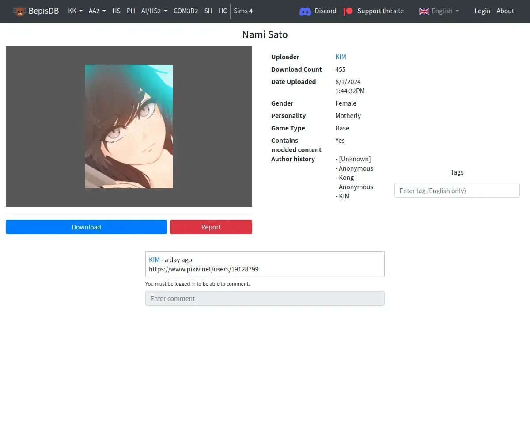Expand the KK dropdown menu

pyautogui.click(x=75, y=11)
